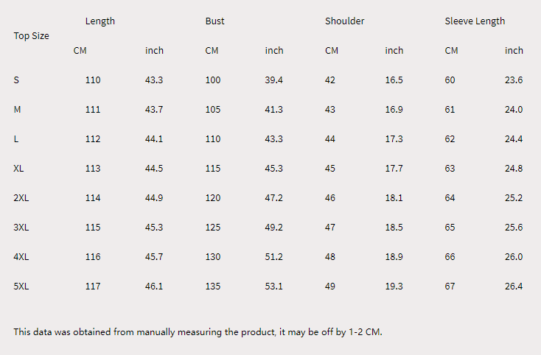Click the 4XL size row label

21,257
